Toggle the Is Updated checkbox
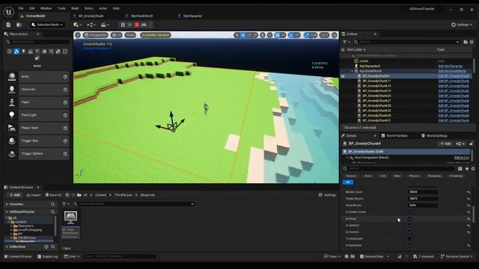Screen dimensions: 479x269 coord(410,226)
